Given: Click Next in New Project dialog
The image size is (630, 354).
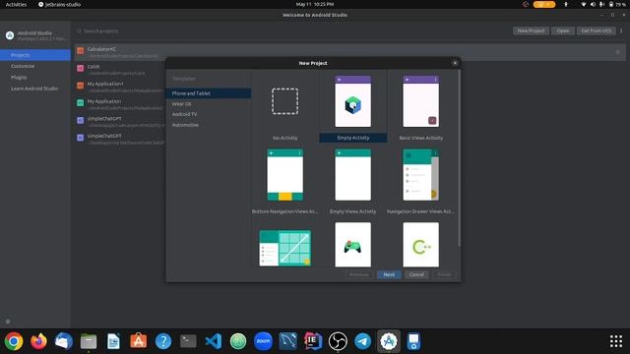Looking at the screenshot, I should (389, 274).
